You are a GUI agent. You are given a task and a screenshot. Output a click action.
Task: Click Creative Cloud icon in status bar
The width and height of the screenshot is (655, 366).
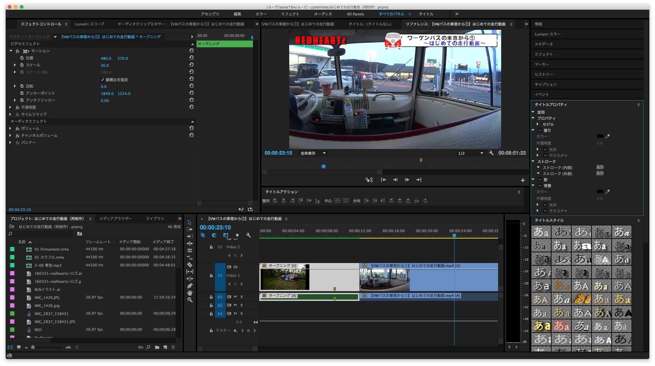(9, 356)
